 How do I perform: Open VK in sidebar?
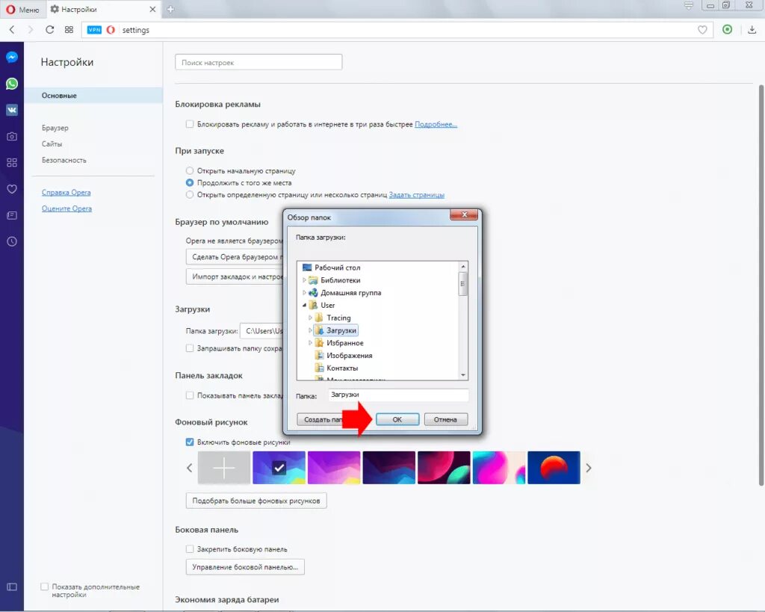pos(12,110)
